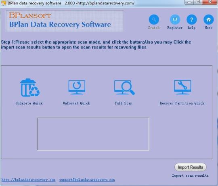Viewport: 218px width, 186px height.
Task: Minimize the BPlan data recovery window
Action: click(189, 2)
